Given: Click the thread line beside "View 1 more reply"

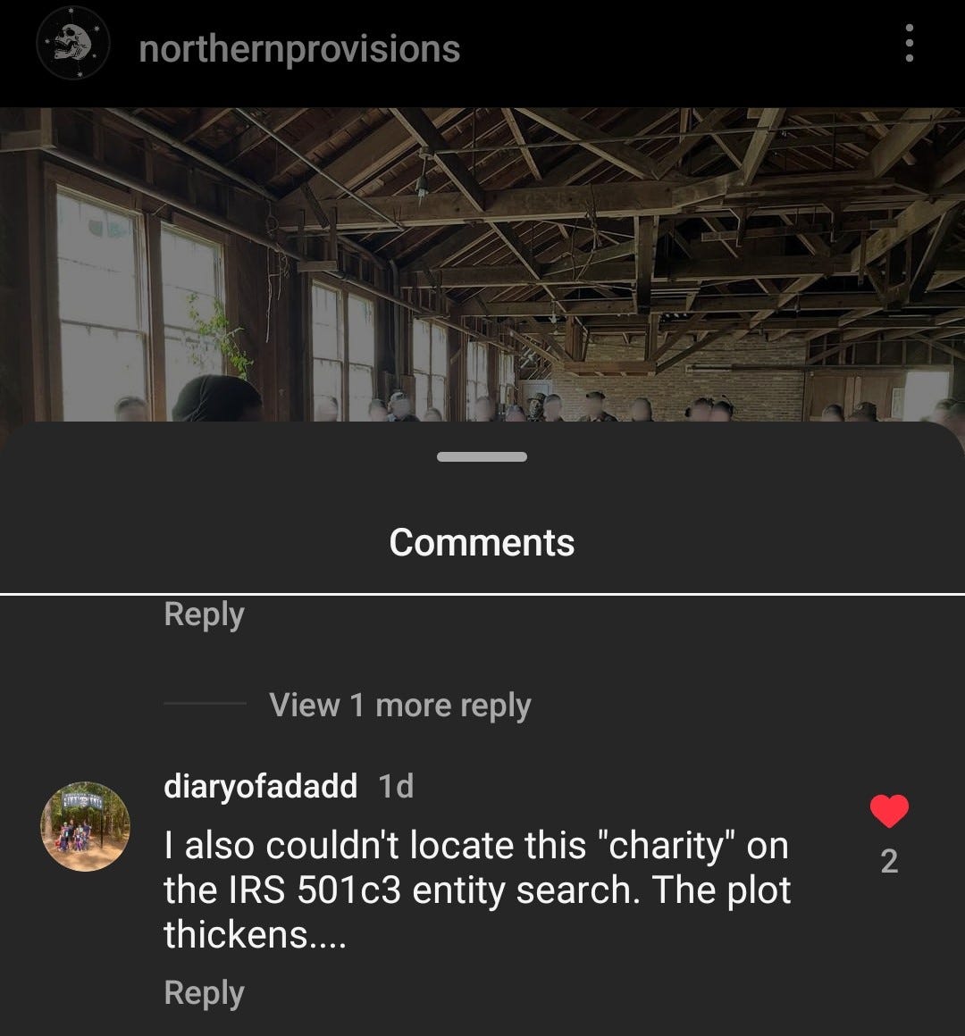Looking at the screenshot, I should (x=205, y=704).
